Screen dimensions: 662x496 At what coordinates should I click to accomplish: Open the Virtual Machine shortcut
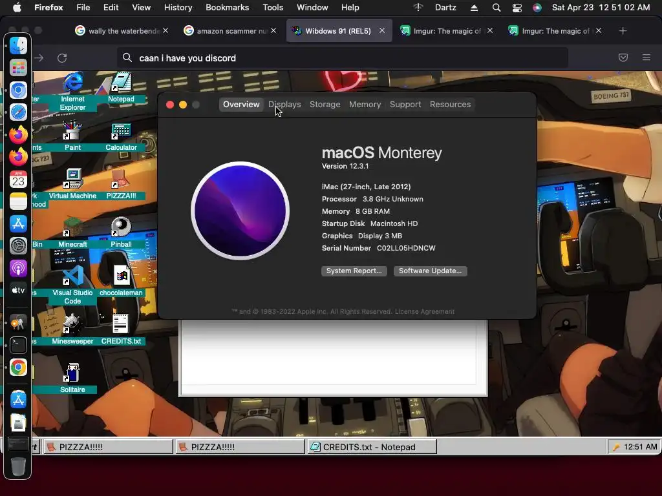[x=72, y=184]
